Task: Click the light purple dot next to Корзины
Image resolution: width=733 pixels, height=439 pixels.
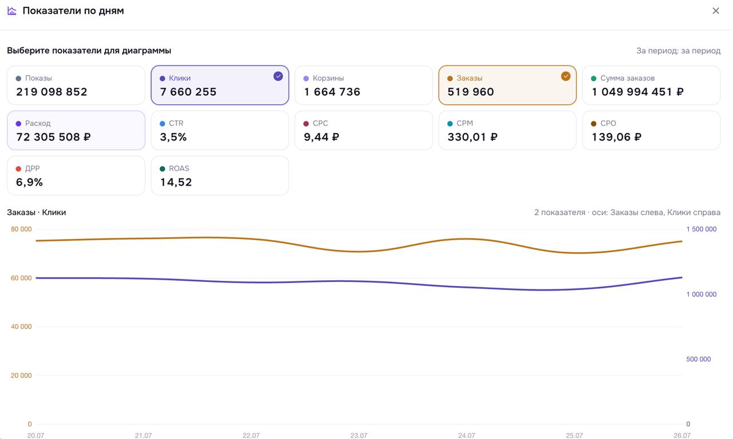Action: [306, 79]
